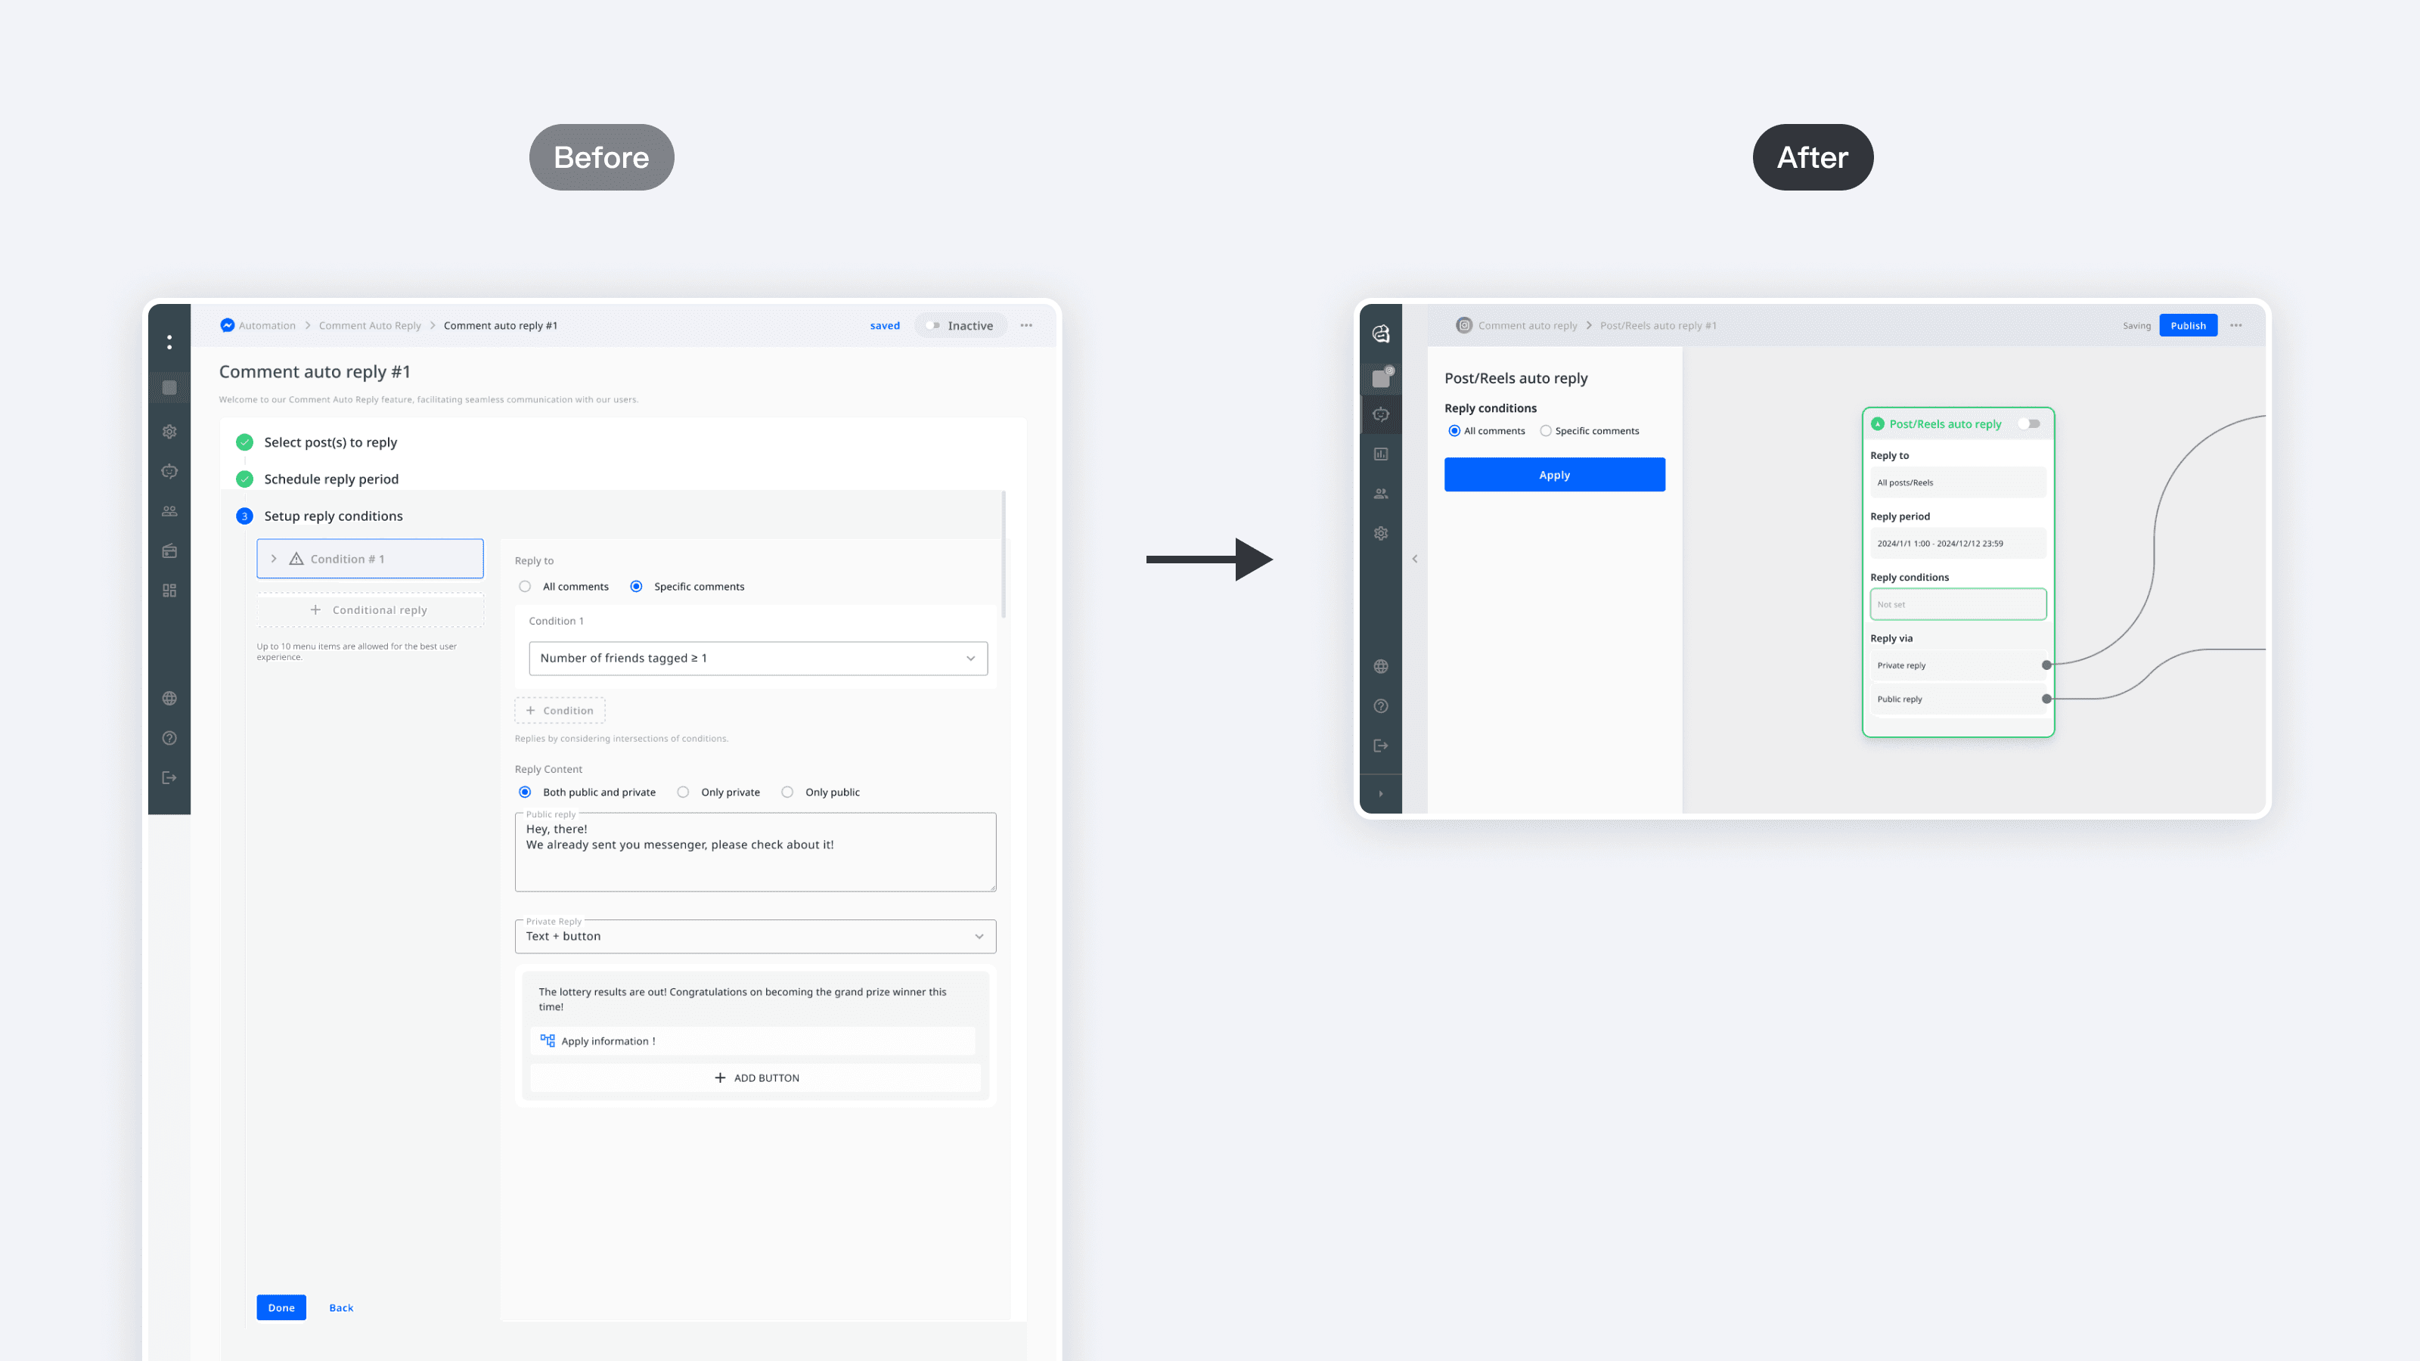
Task: Open the wallet card icon in the Before sidebar
Action: (x=169, y=551)
